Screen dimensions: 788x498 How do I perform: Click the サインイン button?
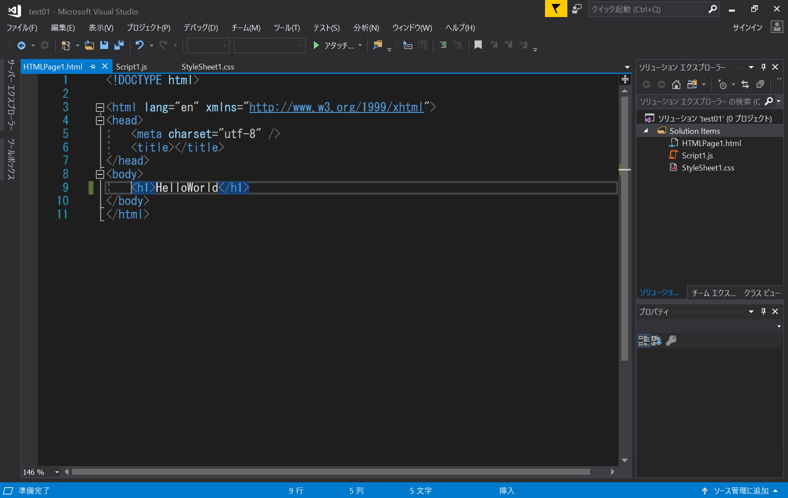[x=747, y=27]
